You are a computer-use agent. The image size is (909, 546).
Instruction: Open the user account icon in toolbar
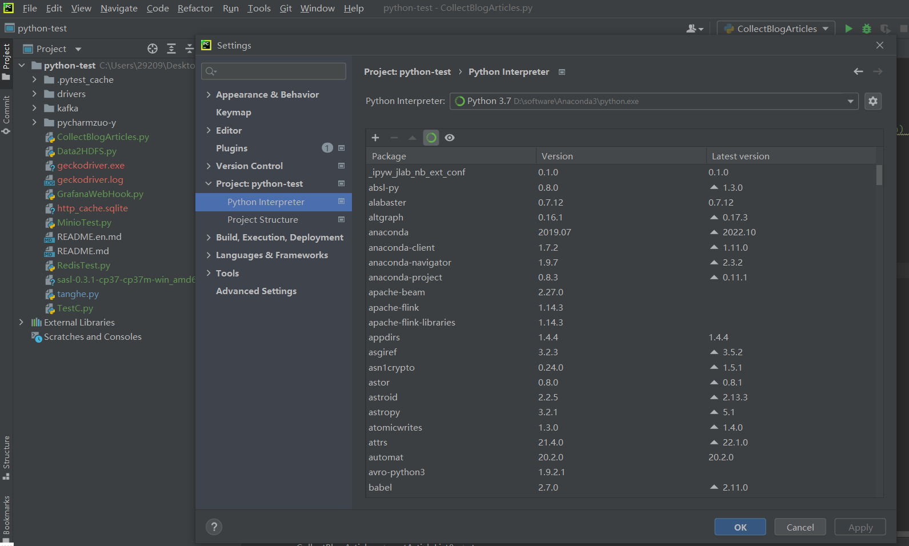point(695,29)
